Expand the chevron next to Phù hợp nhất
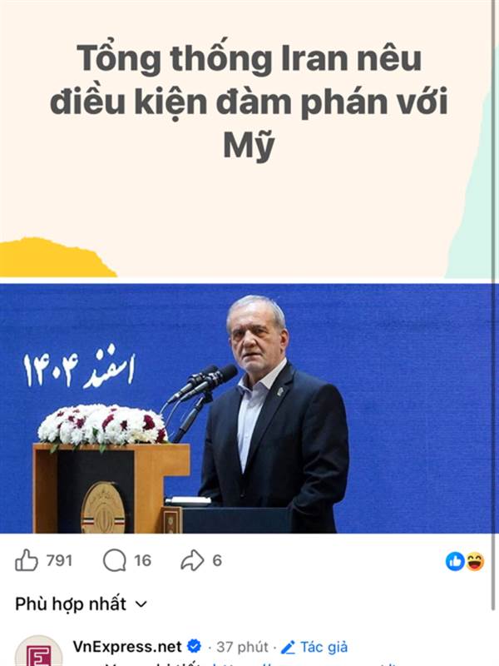 point(141,604)
